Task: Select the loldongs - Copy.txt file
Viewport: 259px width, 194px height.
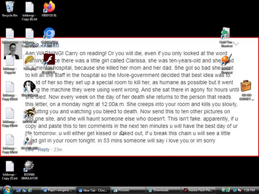Action: [x=10, y=64]
